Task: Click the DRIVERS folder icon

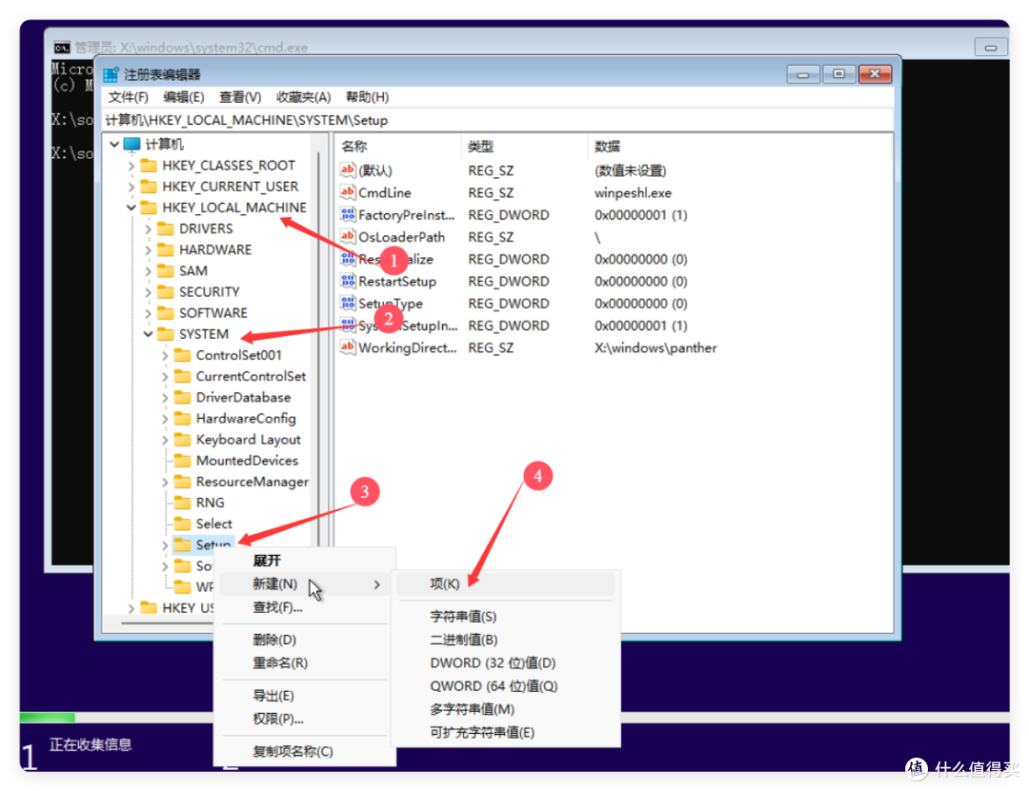Action: (166, 228)
